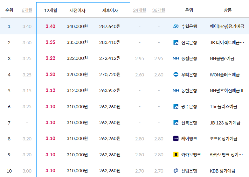Switch to the 6개월 term column

(27, 10)
